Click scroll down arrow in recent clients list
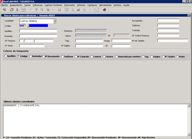 click(x=188, y=134)
